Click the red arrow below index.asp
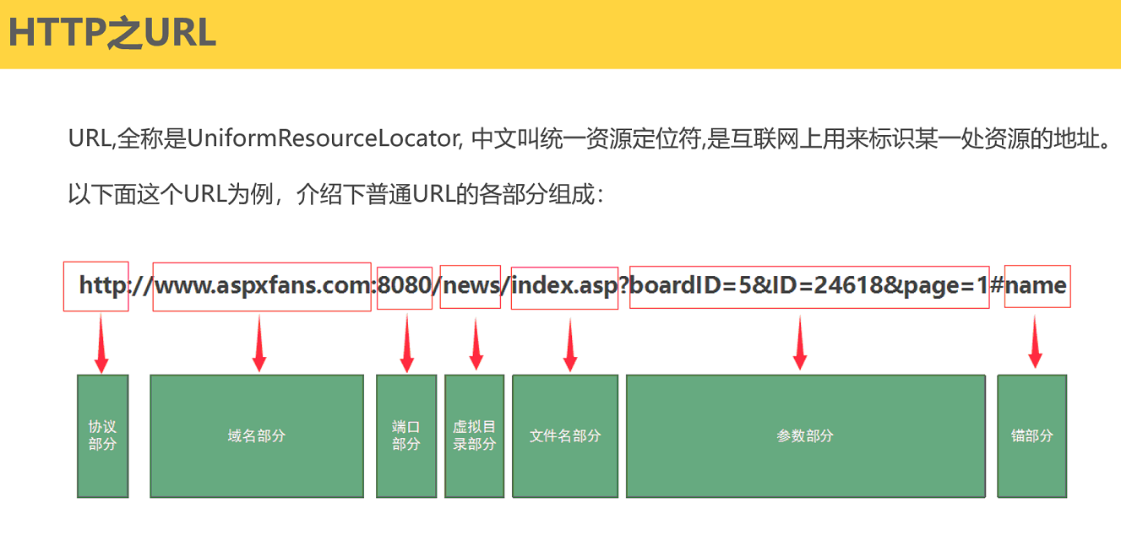1121x546 pixels. [x=570, y=344]
